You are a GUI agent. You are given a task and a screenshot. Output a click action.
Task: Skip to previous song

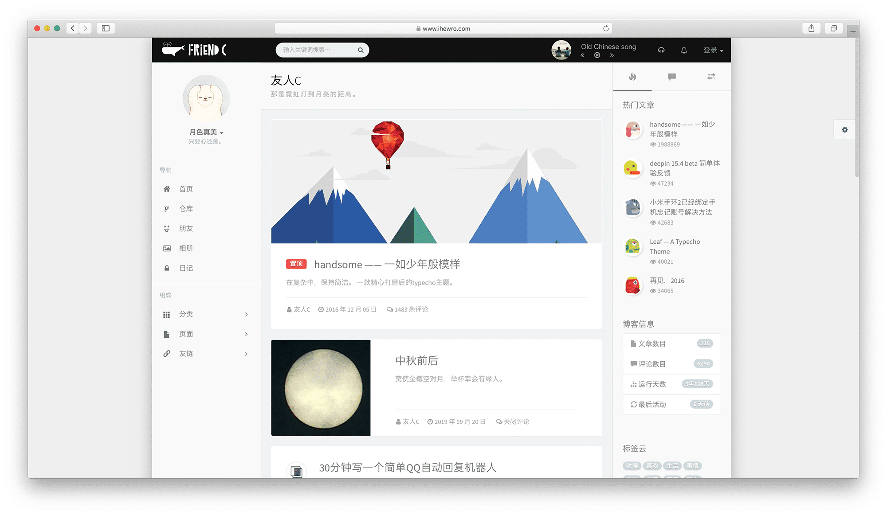pos(582,55)
